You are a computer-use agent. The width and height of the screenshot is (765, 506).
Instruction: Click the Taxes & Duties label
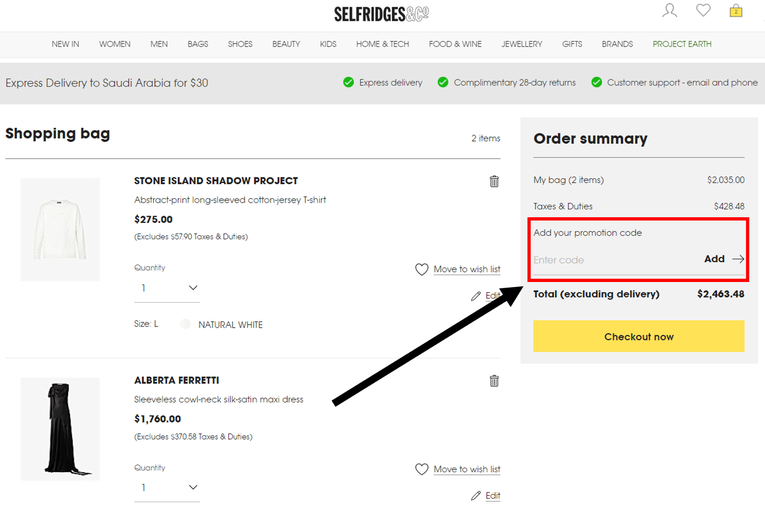point(563,207)
